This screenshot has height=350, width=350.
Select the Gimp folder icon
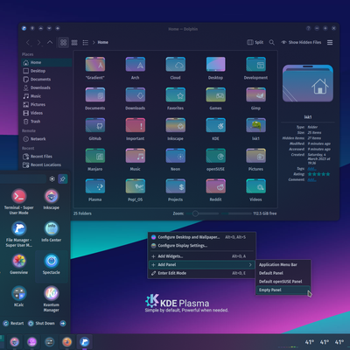[x=255, y=94]
